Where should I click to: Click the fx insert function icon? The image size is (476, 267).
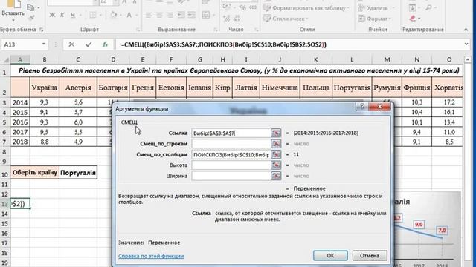tap(105, 44)
